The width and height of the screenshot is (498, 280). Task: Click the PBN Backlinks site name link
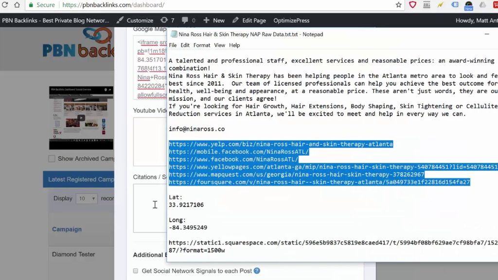55,20
